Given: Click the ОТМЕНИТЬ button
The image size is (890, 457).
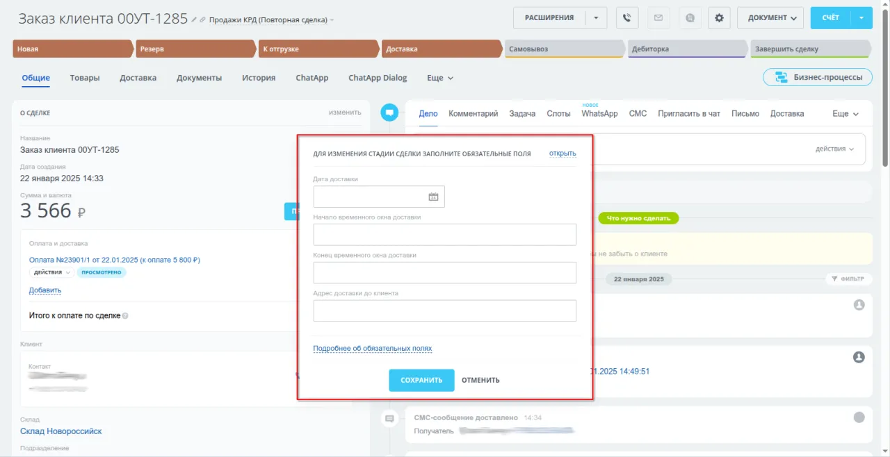Looking at the screenshot, I should click(x=480, y=380).
